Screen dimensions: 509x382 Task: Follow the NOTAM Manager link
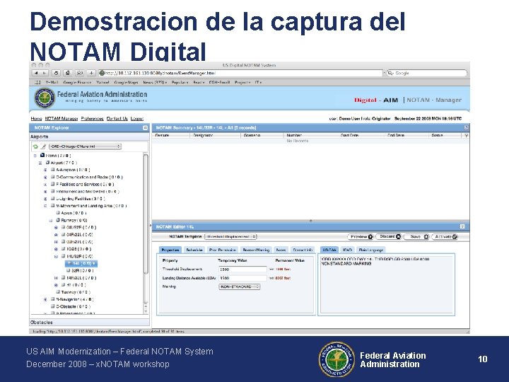coord(62,119)
